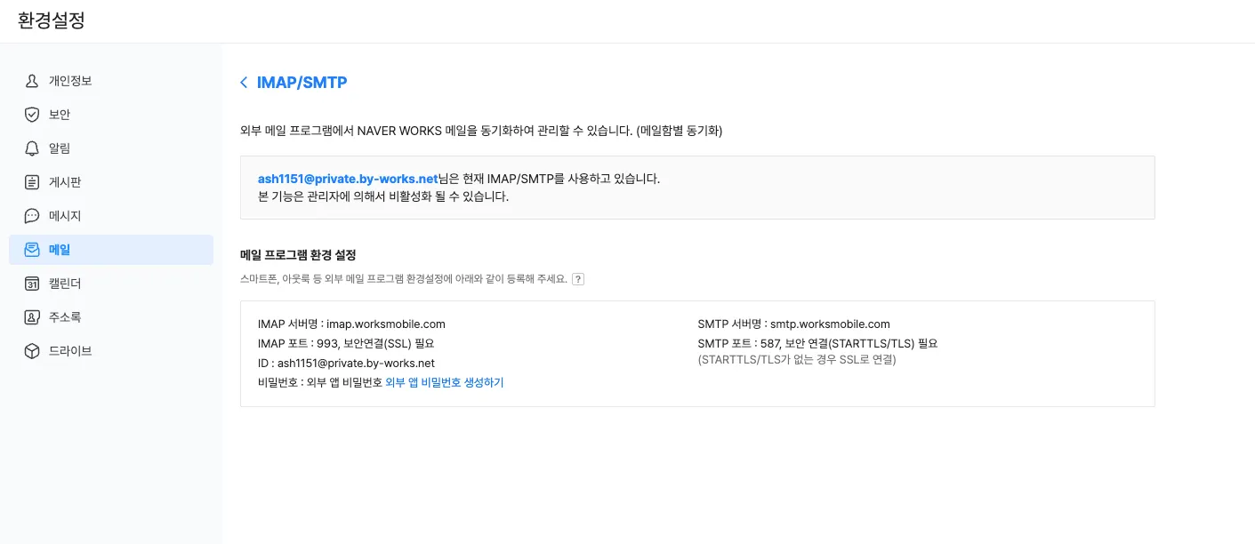Click 외부 앱 비밀번호 생성하기 link
The width and height of the screenshot is (1255, 544).
[444, 382]
